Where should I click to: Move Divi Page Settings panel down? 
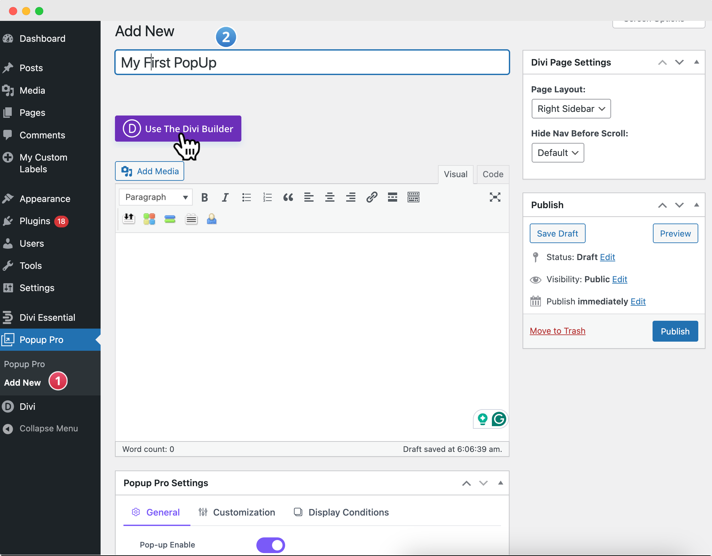[679, 62]
